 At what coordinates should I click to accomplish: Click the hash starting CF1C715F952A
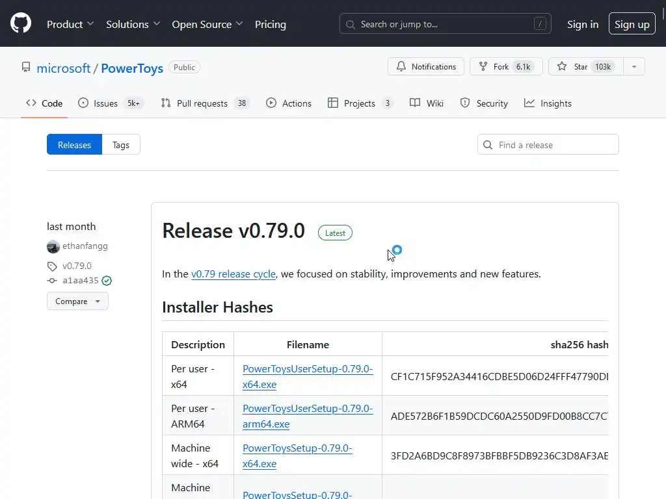[499, 376]
